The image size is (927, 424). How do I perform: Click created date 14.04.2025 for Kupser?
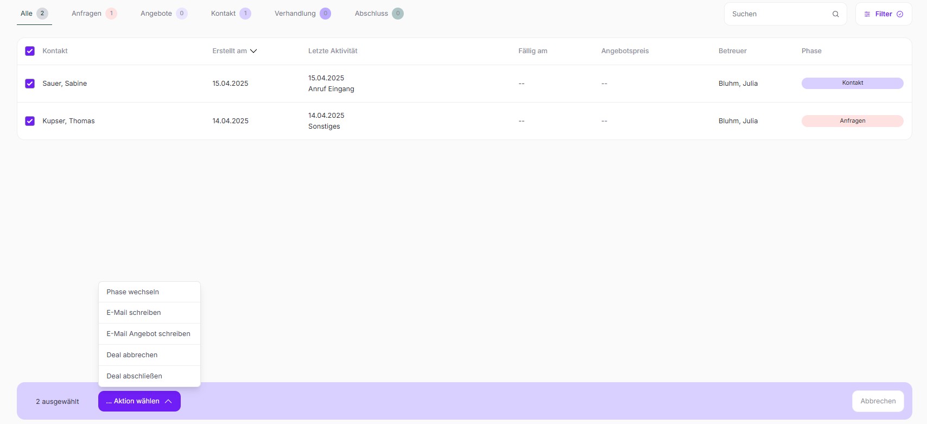click(230, 121)
